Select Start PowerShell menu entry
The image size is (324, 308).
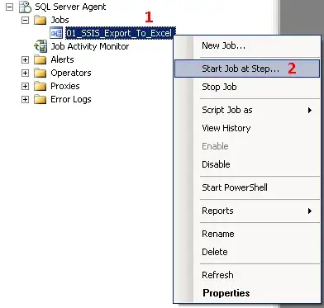coord(247,187)
